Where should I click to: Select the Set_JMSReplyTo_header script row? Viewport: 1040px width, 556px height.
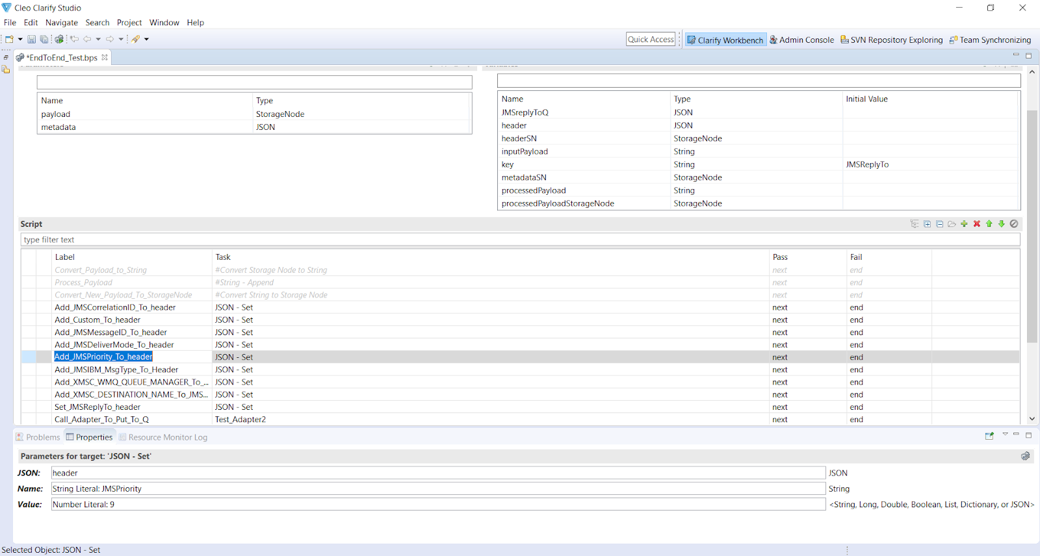(x=520, y=407)
